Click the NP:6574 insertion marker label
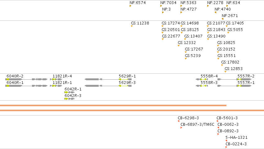 [137, 3]
